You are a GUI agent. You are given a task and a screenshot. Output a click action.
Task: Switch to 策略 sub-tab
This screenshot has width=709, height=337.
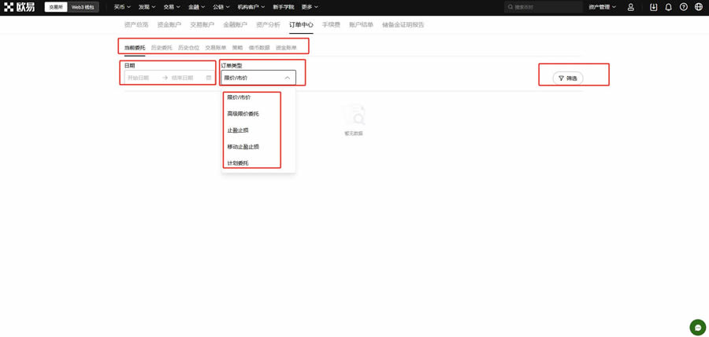(237, 47)
